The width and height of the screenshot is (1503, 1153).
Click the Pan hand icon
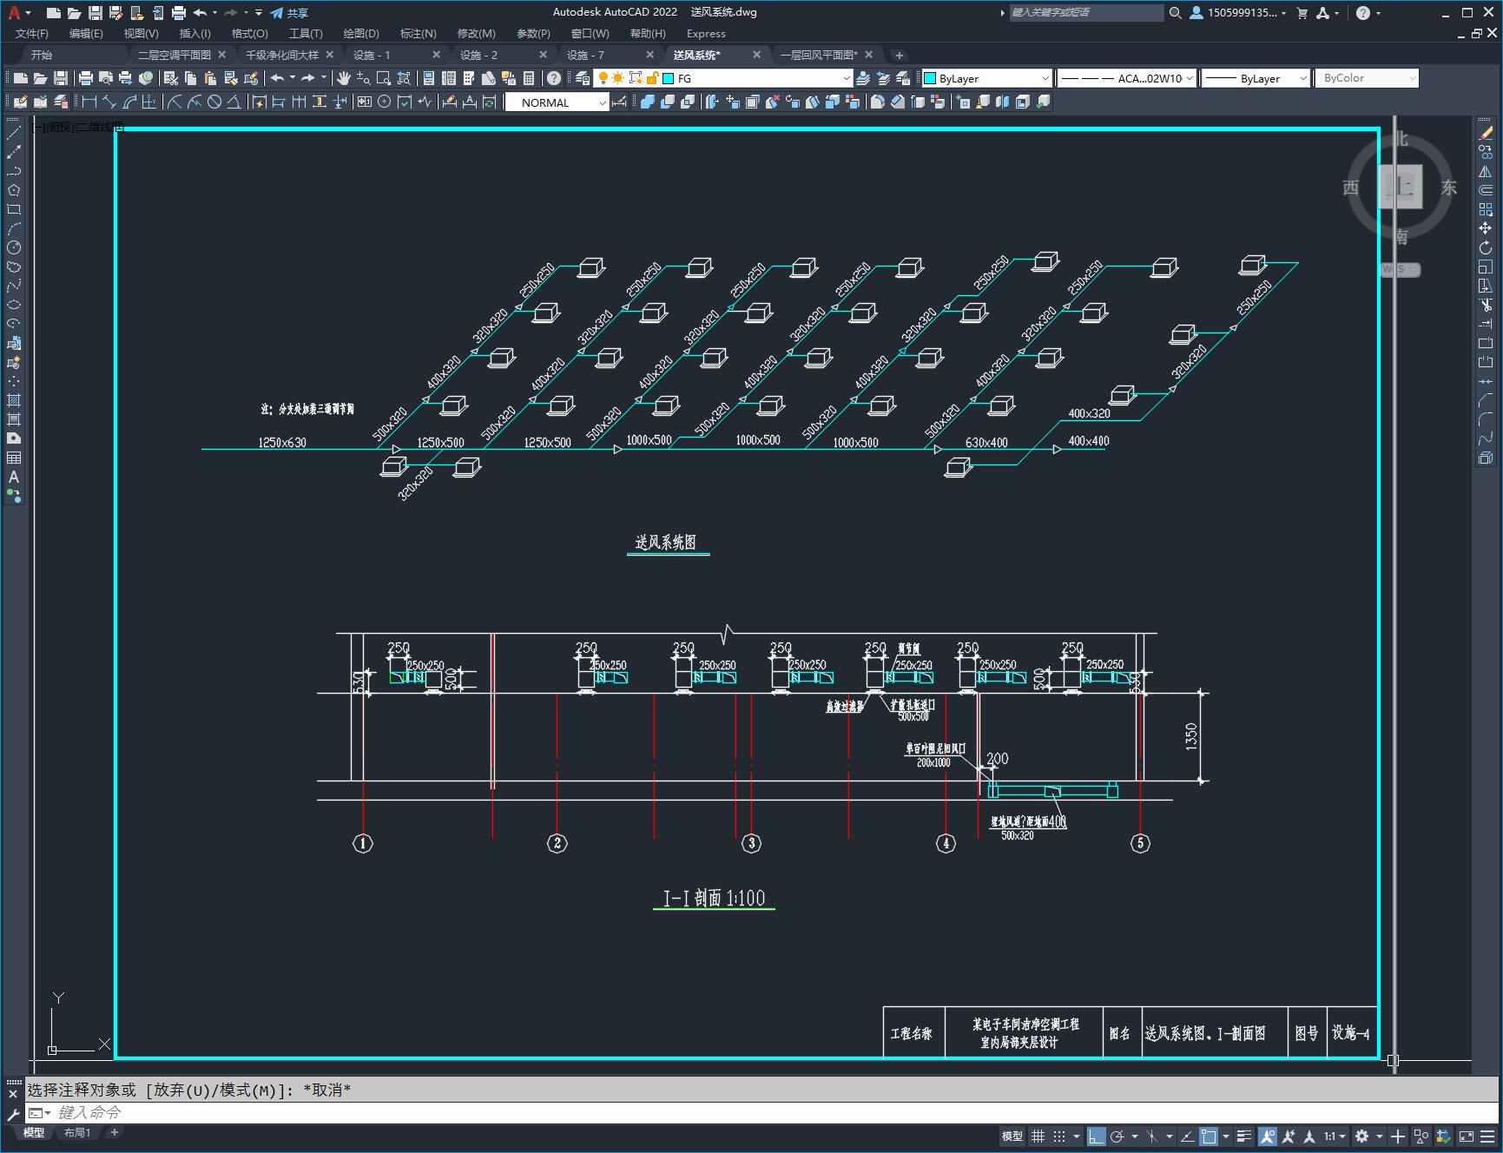coord(344,78)
